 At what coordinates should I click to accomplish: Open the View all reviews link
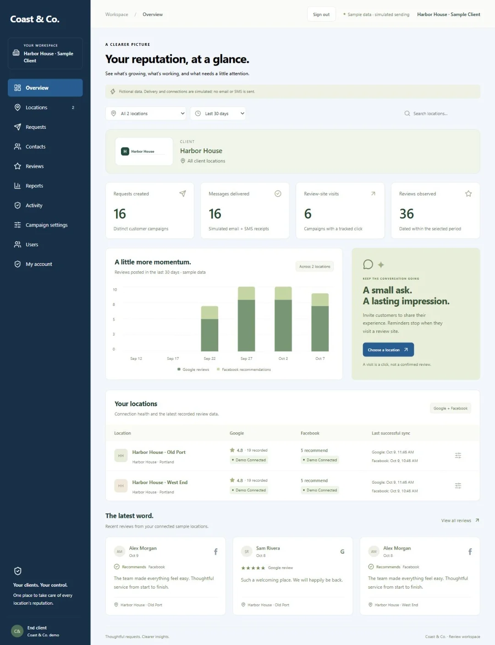pyautogui.click(x=460, y=520)
